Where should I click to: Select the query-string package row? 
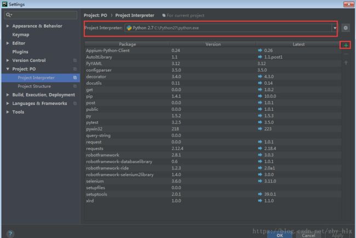click(x=213, y=135)
